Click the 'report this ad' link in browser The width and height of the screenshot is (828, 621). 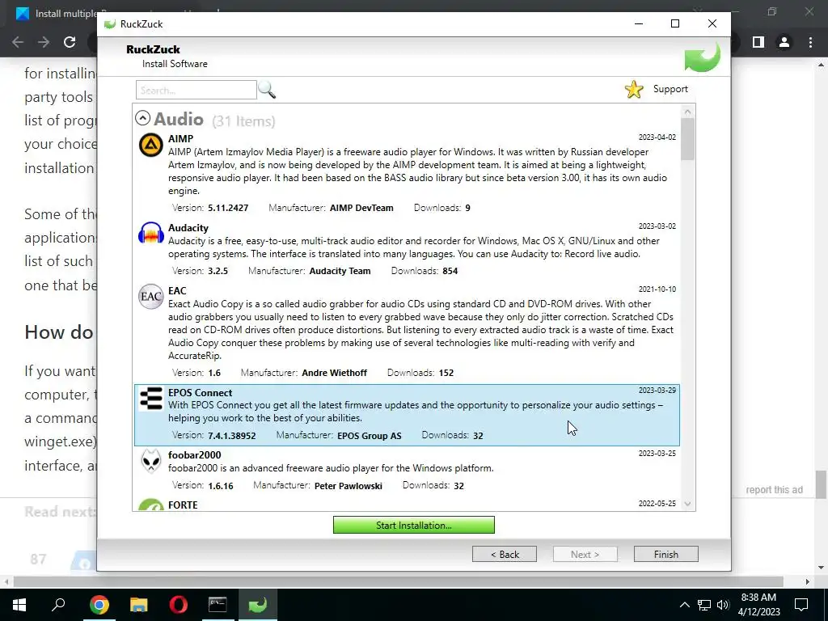click(x=774, y=489)
